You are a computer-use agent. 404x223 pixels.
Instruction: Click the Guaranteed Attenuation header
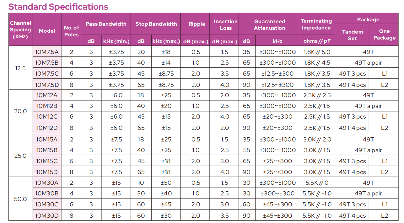click(269, 24)
